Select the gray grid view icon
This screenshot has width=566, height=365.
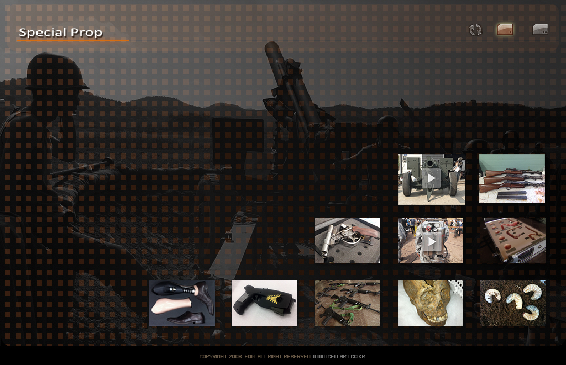541,29
